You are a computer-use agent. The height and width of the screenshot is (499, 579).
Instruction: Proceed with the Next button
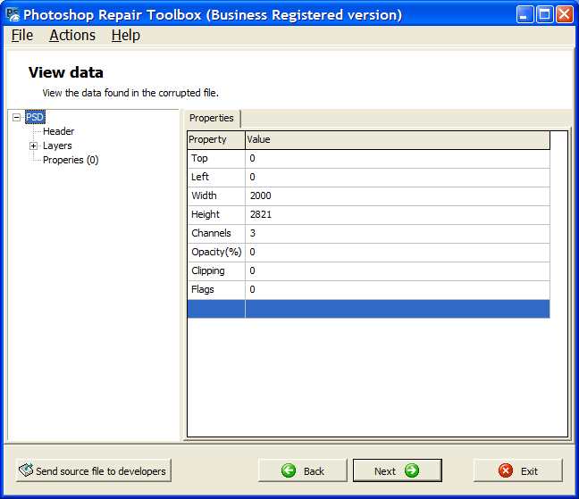tap(398, 470)
